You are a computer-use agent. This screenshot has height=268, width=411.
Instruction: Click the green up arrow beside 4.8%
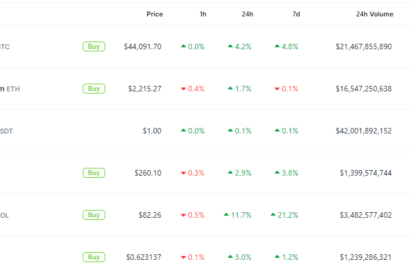(277, 46)
